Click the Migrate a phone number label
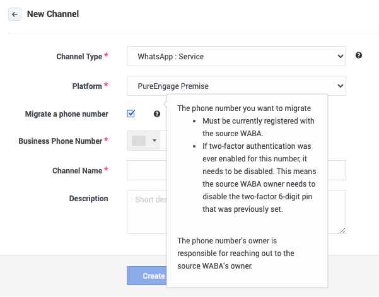Image resolution: width=379 pixels, height=297 pixels. 66,114
